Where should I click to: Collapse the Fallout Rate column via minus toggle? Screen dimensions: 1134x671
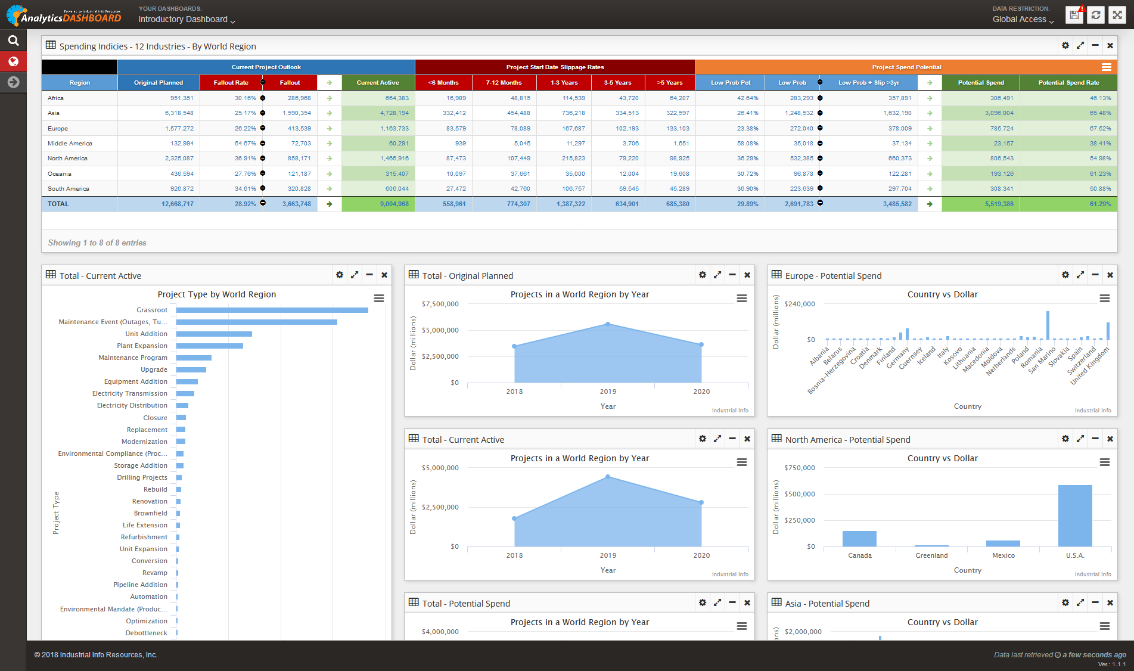pos(262,82)
